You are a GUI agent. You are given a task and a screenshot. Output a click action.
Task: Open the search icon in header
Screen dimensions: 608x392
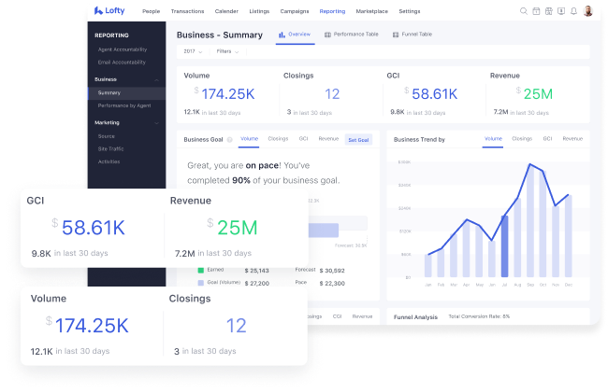click(x=523, y=11)
